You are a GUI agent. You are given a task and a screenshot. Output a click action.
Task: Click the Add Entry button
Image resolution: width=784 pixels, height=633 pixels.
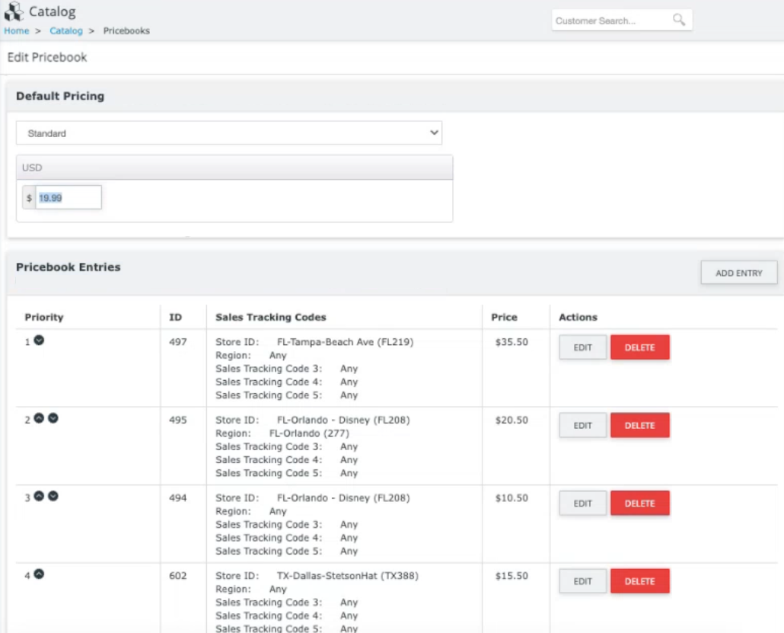(738, 273)
